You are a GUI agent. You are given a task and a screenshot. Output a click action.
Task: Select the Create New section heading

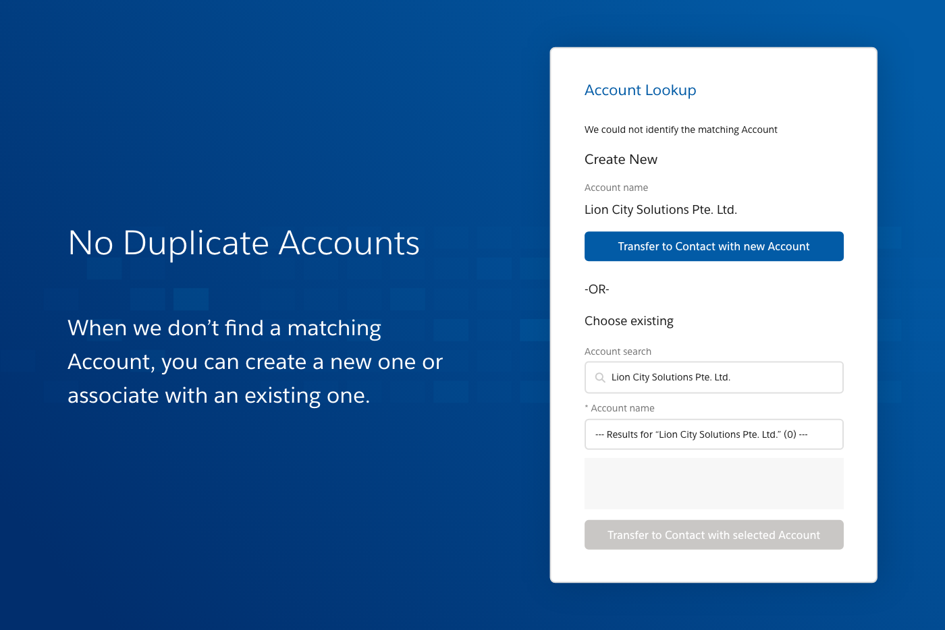(620, 159)
